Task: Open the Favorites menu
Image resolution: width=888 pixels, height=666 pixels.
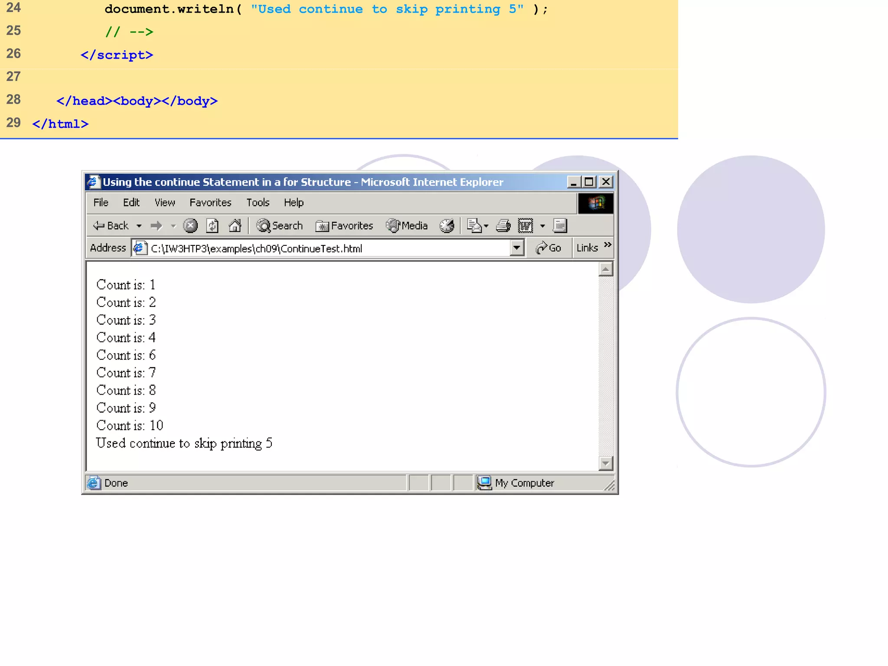Action: pyautogui.click(x=210, y=202)
